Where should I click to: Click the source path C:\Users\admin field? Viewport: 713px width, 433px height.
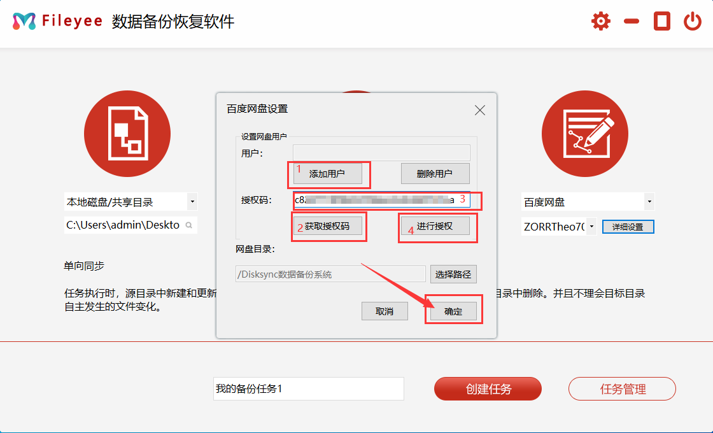[131, 225]
